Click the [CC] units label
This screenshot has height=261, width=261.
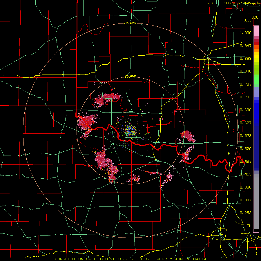(248, 20)
